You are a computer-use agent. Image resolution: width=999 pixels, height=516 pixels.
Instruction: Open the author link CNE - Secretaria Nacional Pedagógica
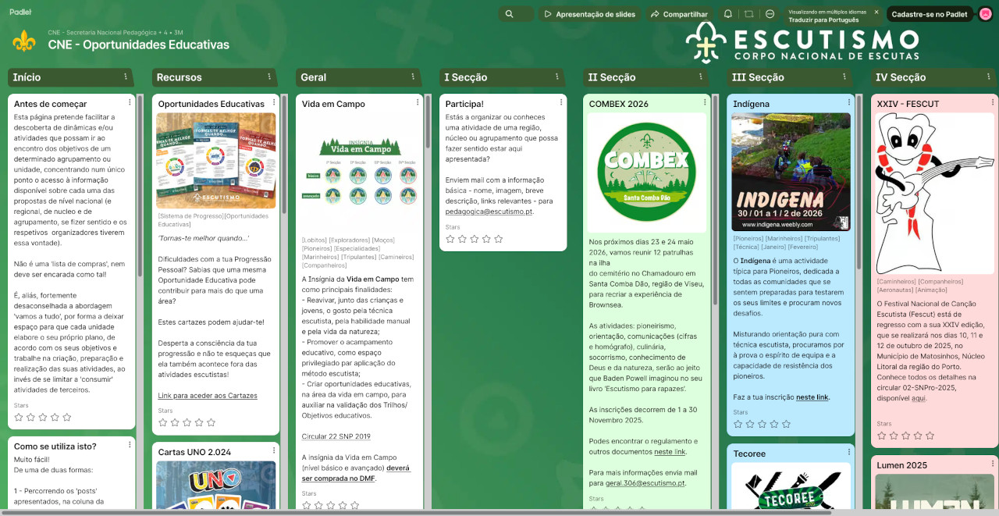[101, 33]
